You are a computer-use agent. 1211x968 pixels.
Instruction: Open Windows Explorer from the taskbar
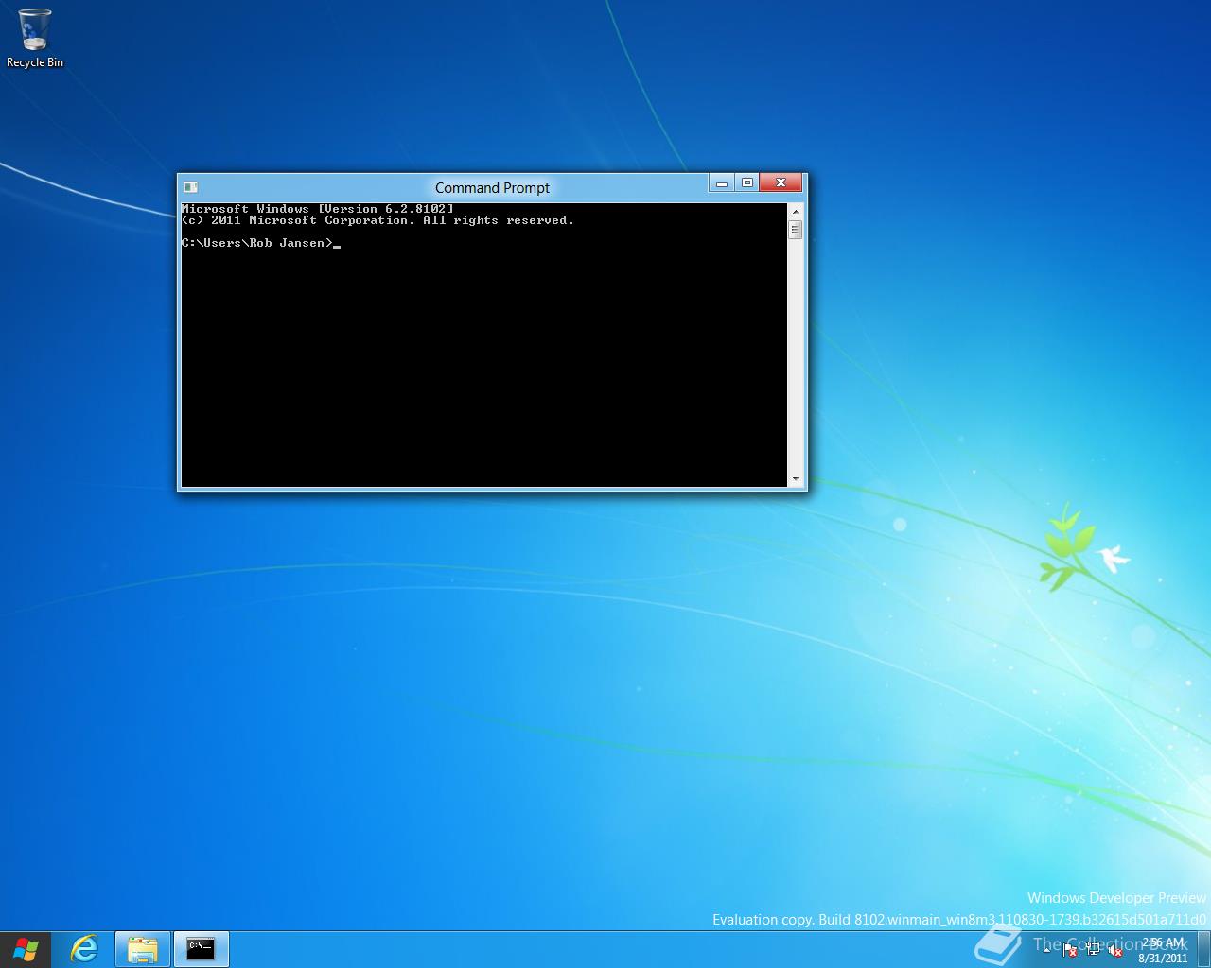pos(143,949)
